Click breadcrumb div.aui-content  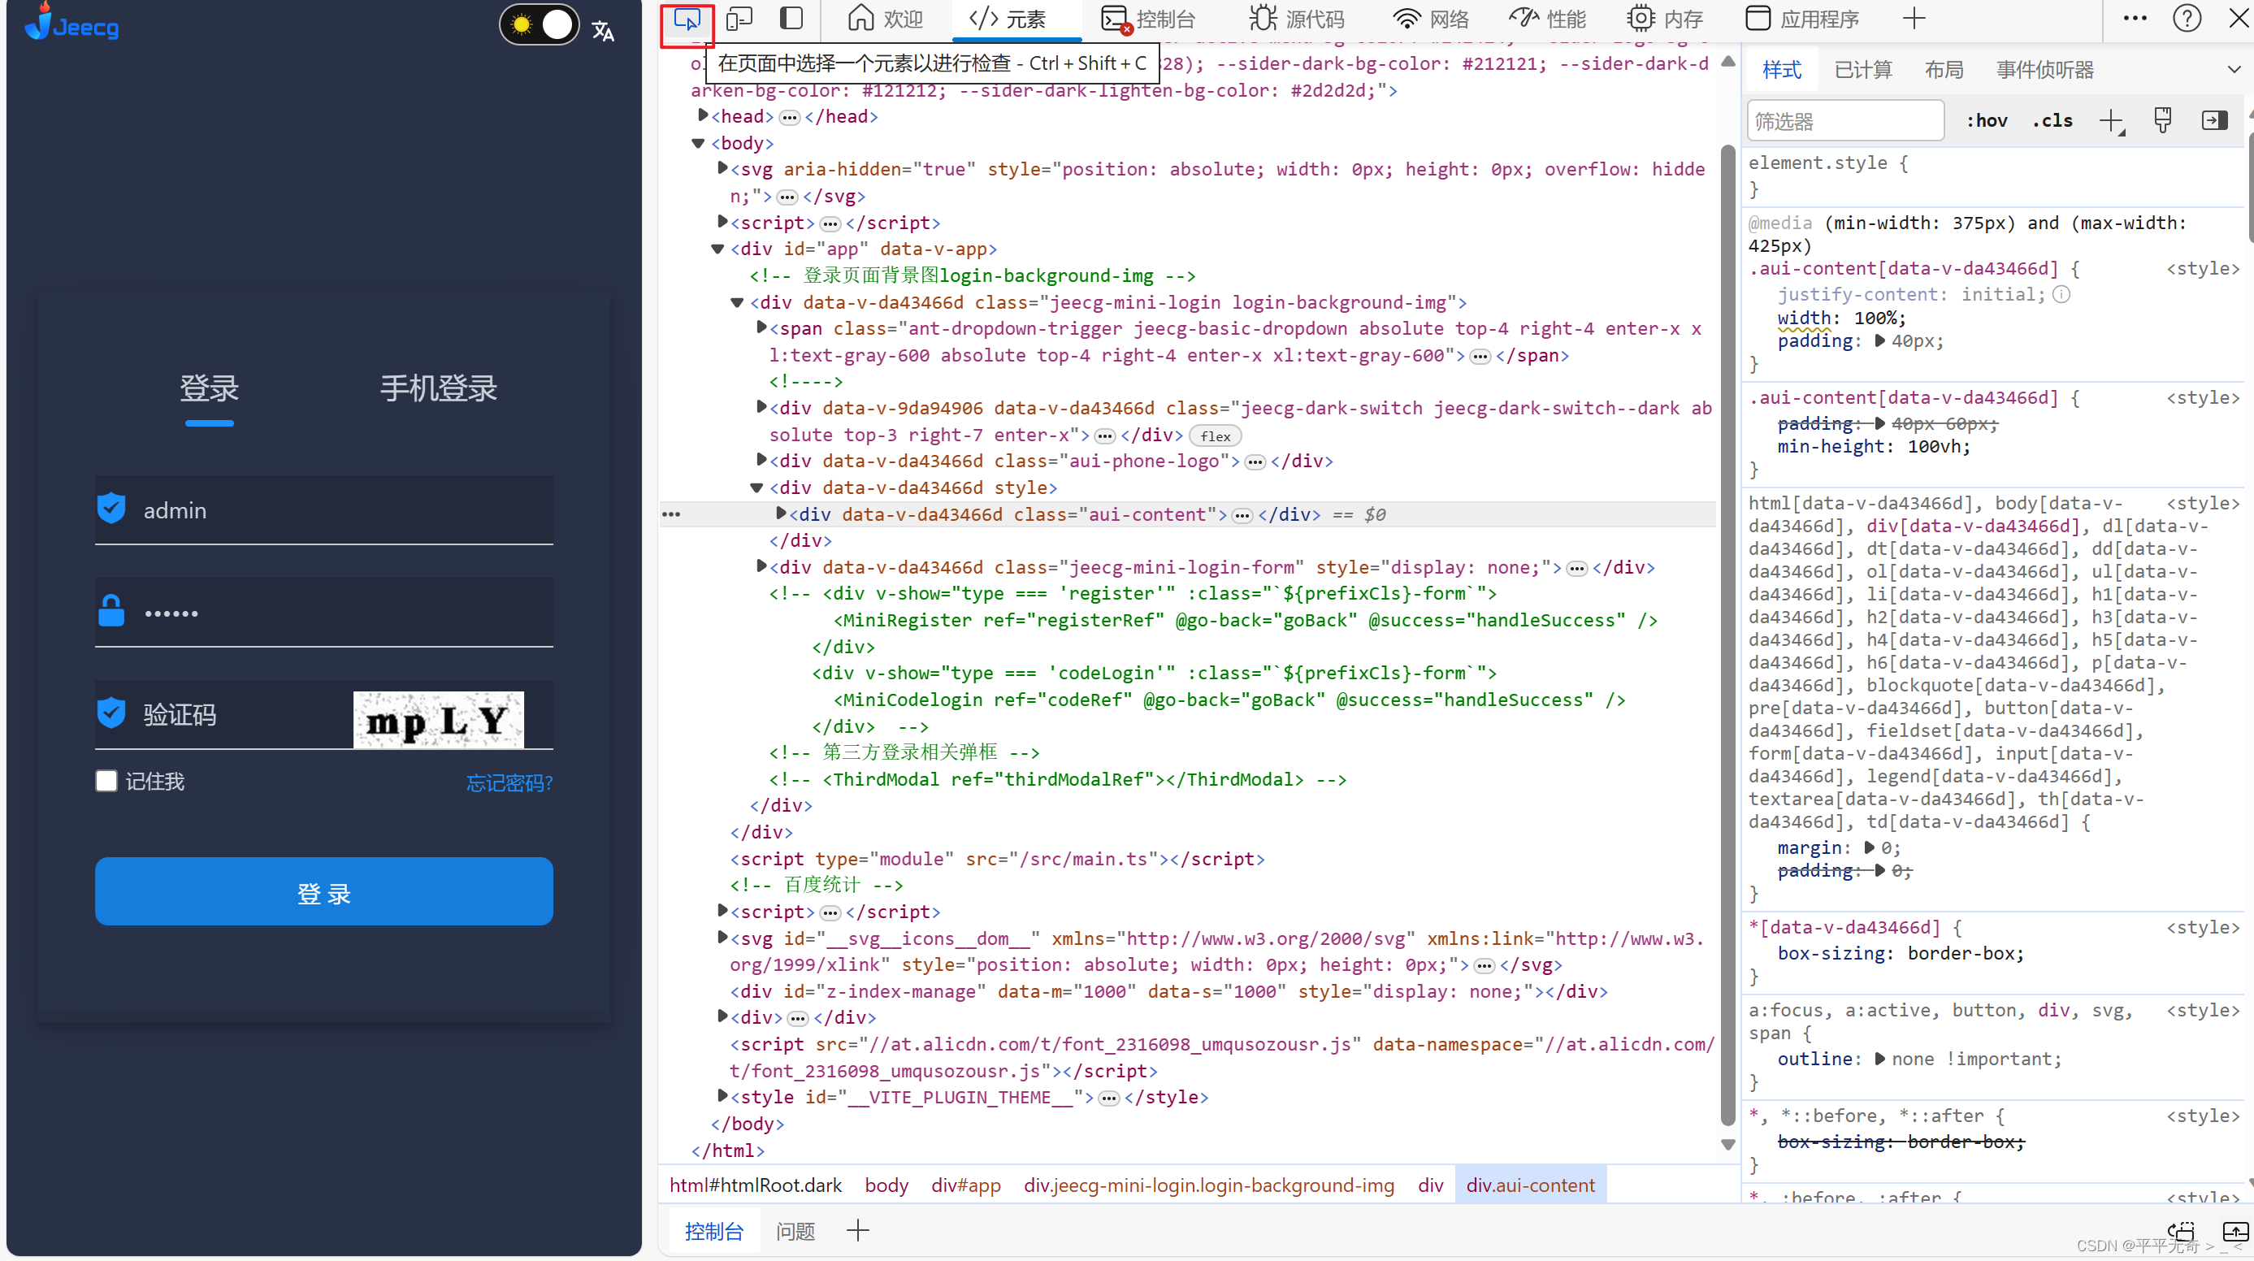(x=1530, y=1185)
